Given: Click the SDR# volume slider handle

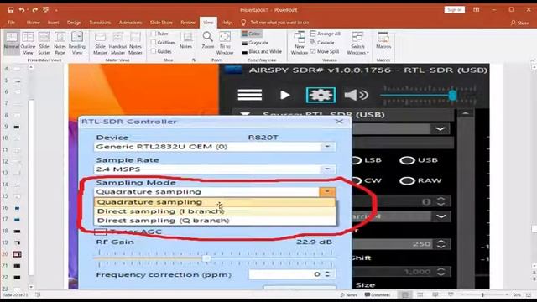Looking at the screenshot, I should pos(452,95).
